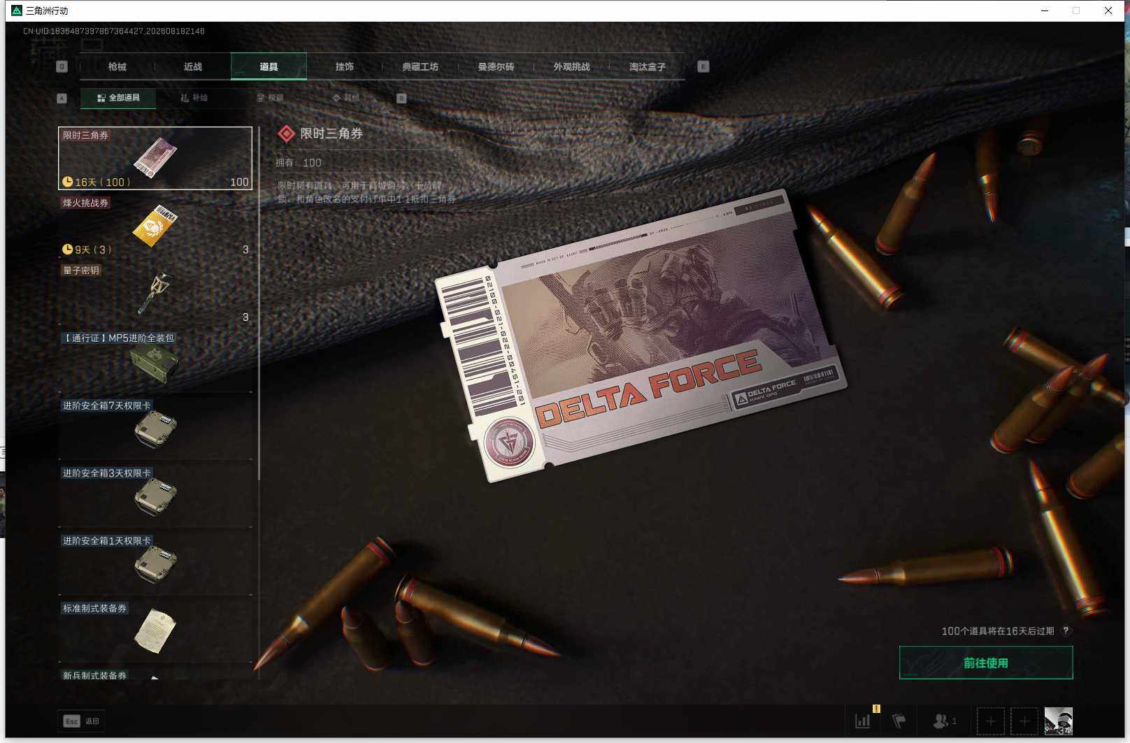1130x743 pixels.
Task: Open the player avatar profile
Action: (1058, 721)
